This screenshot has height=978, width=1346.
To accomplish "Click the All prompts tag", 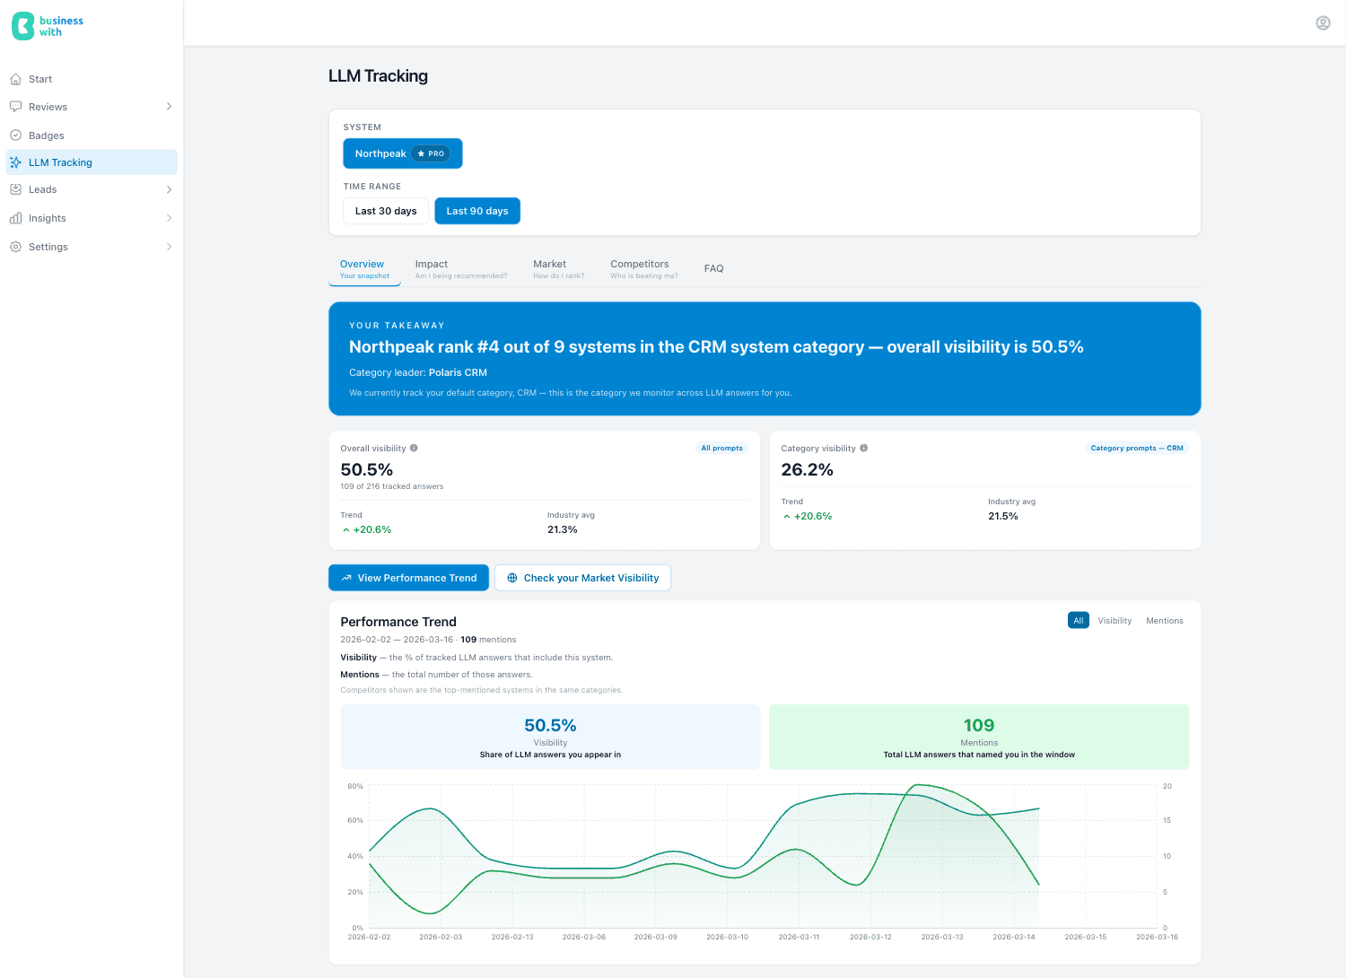I will [722, 448].
